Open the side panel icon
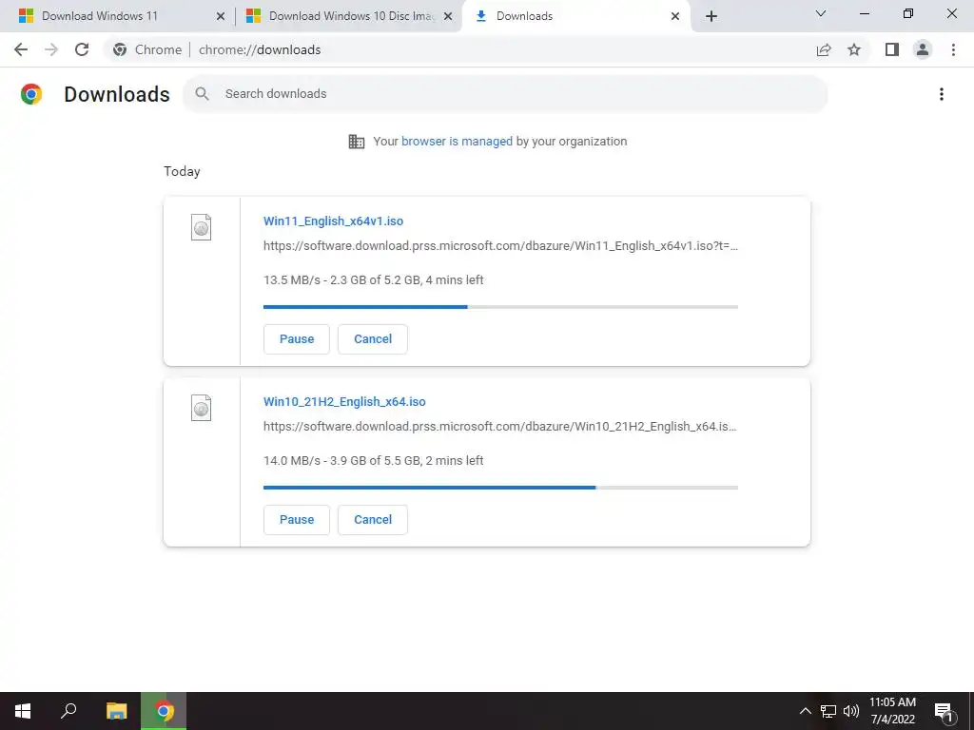This screenshot has height=730, width=974. click(892, 49)
